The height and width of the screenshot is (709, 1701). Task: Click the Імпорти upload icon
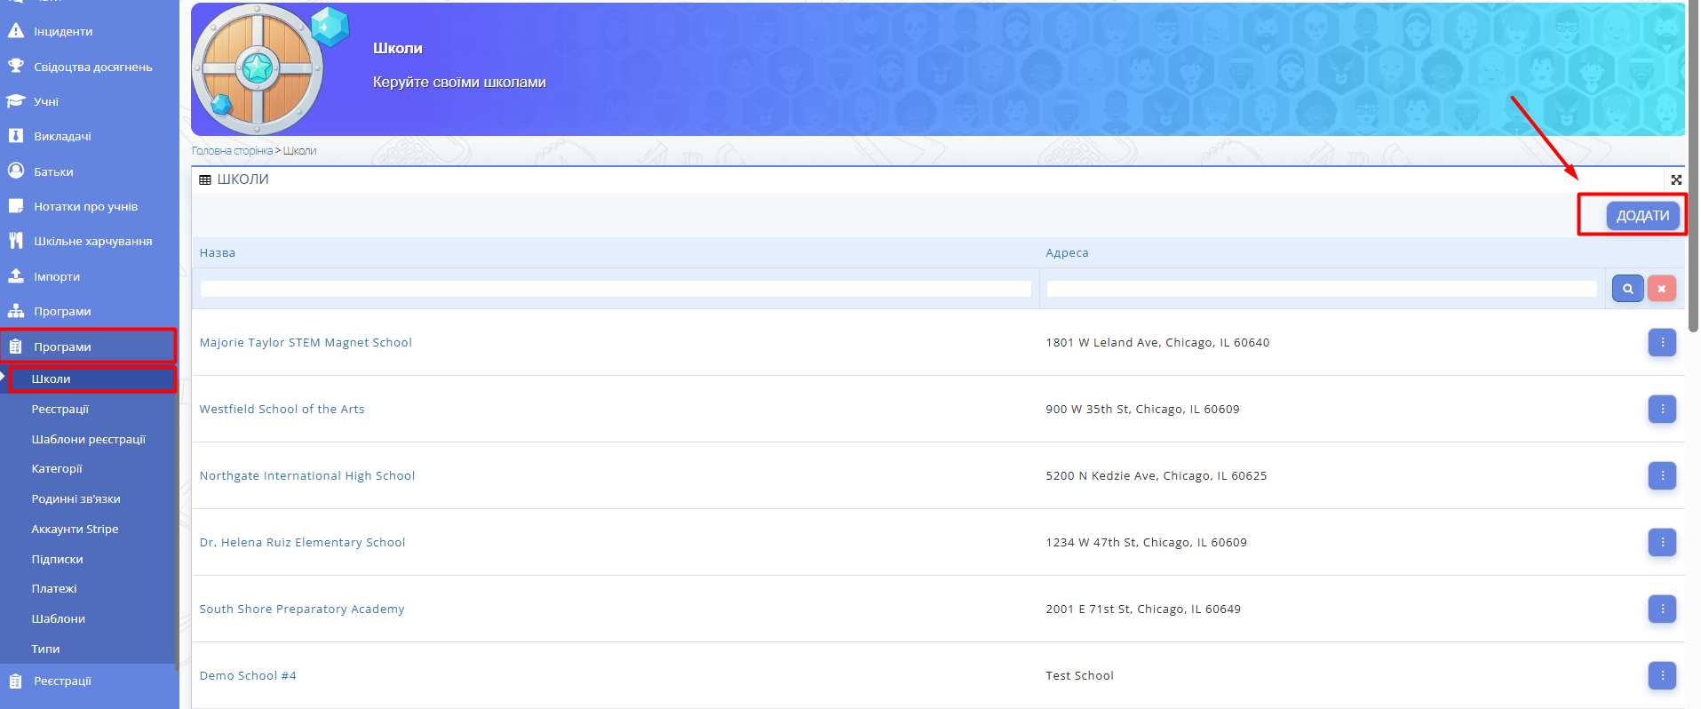pos(16,276)
